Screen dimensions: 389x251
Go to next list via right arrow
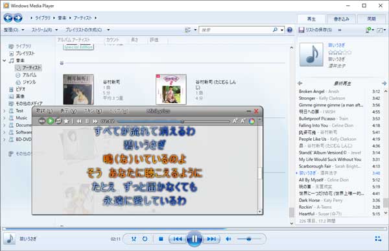coord(384,83)
